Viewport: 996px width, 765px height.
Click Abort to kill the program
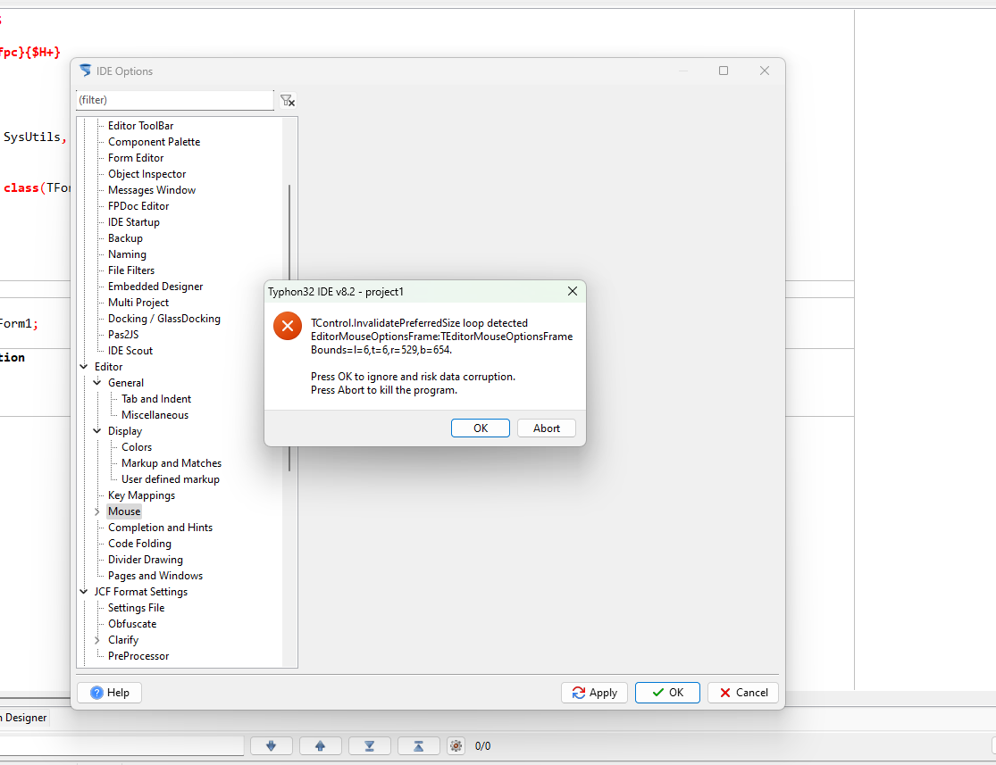click(547, 428)
